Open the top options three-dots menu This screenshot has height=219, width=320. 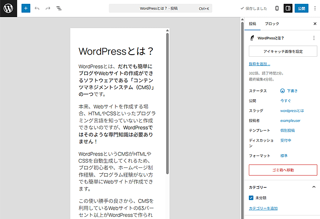point(315,8)
